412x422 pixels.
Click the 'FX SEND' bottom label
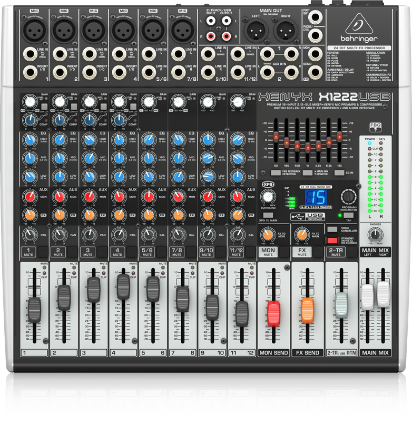pyautogui.click(x=308, y=353)
